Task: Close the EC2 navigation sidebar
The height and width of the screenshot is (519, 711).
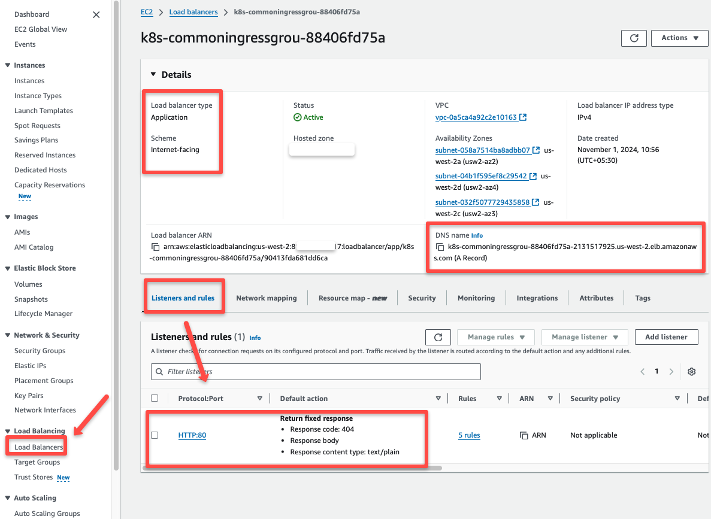Action: click(x=96, y=14)
